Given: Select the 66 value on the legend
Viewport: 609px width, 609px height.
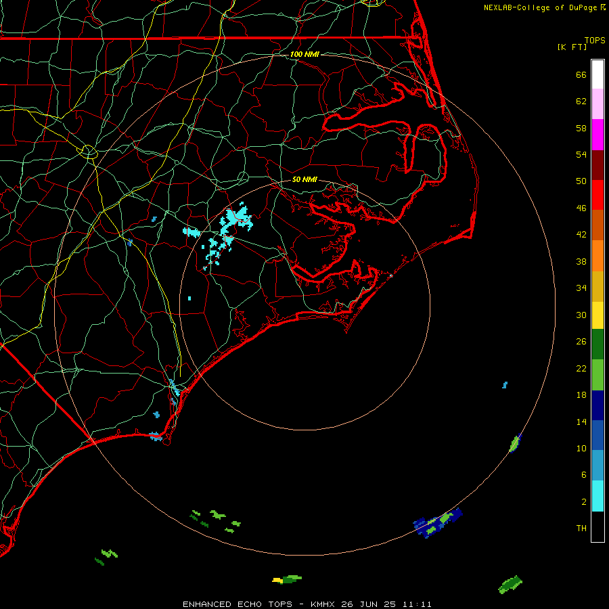Looking at the screenshot, I should [x=581, y=74].
